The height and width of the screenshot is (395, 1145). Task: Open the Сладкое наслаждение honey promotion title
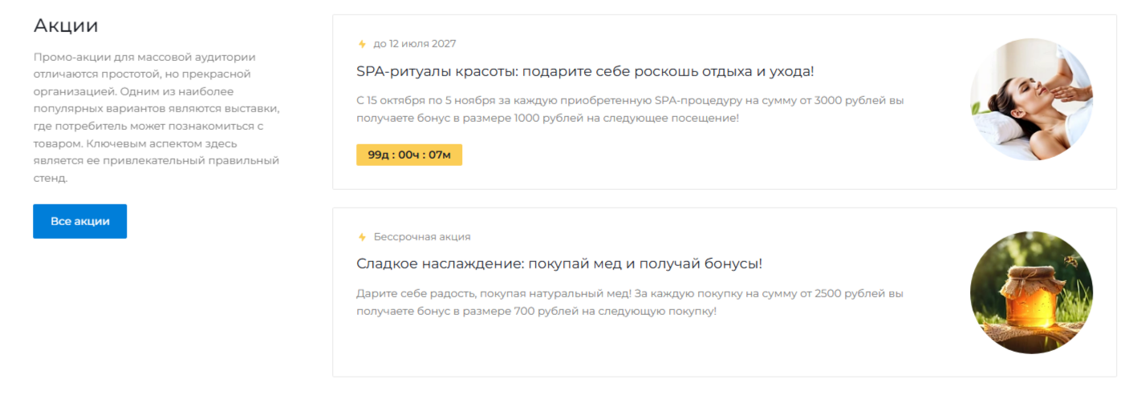559,264
